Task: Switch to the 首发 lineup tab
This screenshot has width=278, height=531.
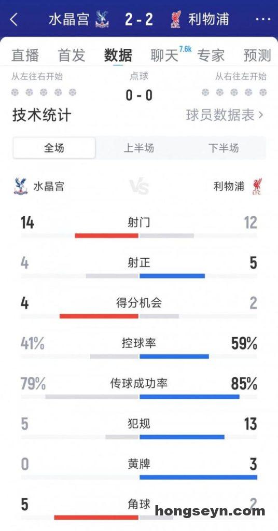Action: click(72, 55)
